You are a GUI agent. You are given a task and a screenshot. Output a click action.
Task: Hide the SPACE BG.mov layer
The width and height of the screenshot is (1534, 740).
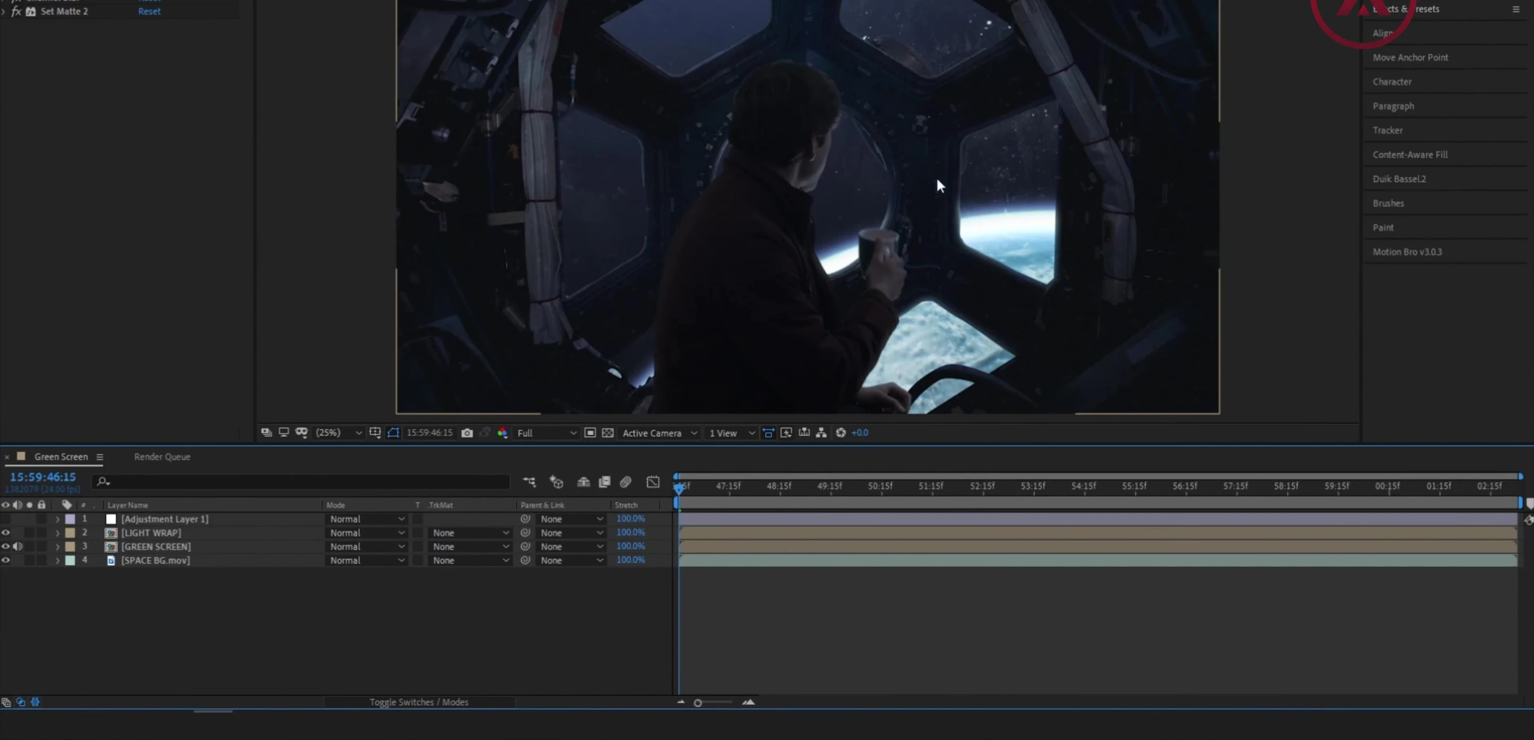point(6,560)
